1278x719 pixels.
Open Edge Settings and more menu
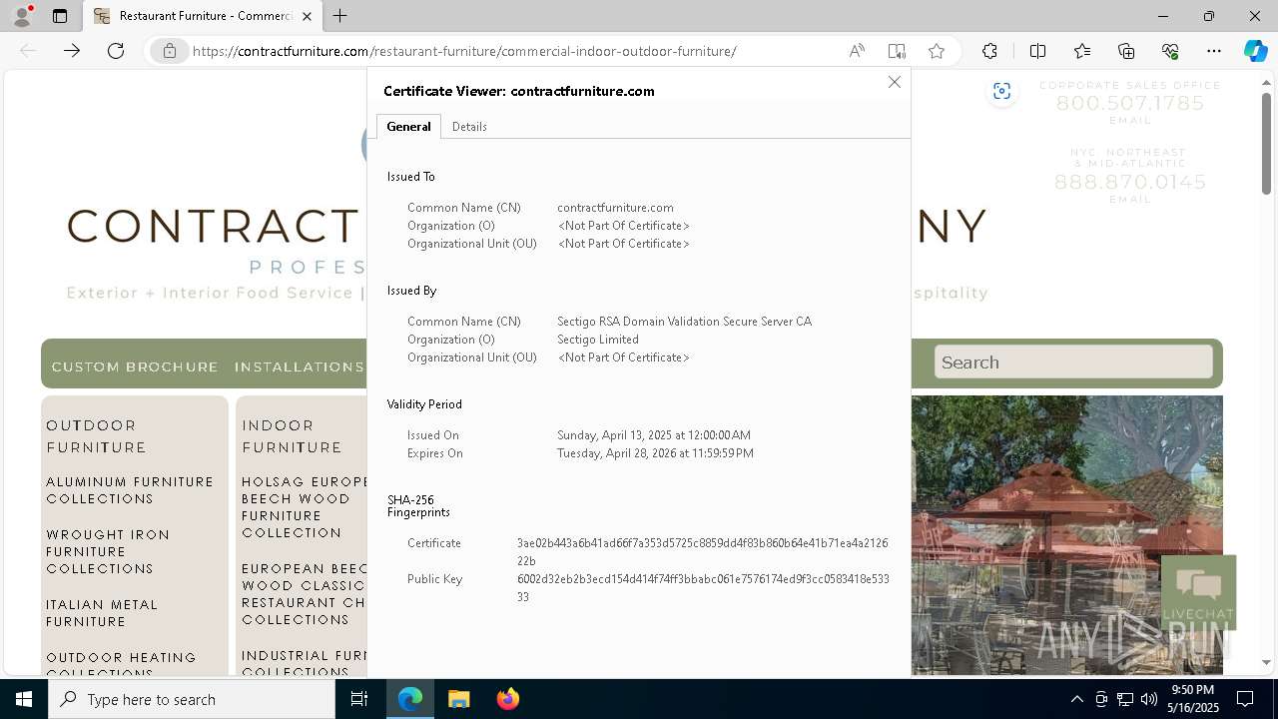(1214, 51)
